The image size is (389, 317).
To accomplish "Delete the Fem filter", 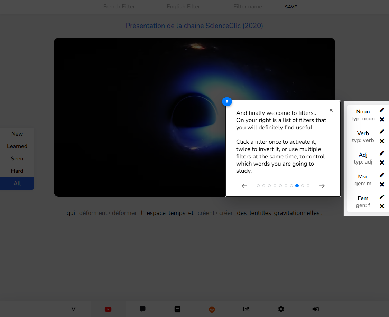I will click(382, 206).
